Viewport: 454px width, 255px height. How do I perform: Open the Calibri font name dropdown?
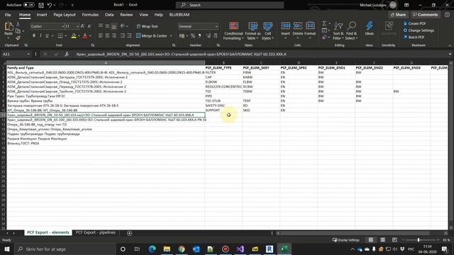click(63, 26)
